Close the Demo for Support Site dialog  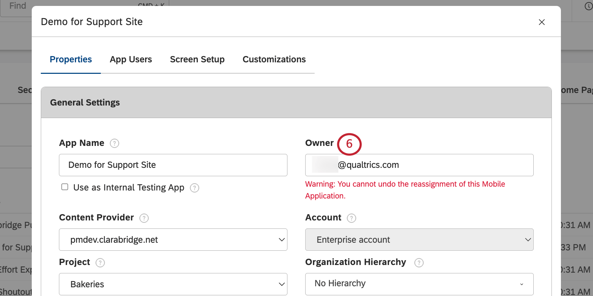point(541,22)
